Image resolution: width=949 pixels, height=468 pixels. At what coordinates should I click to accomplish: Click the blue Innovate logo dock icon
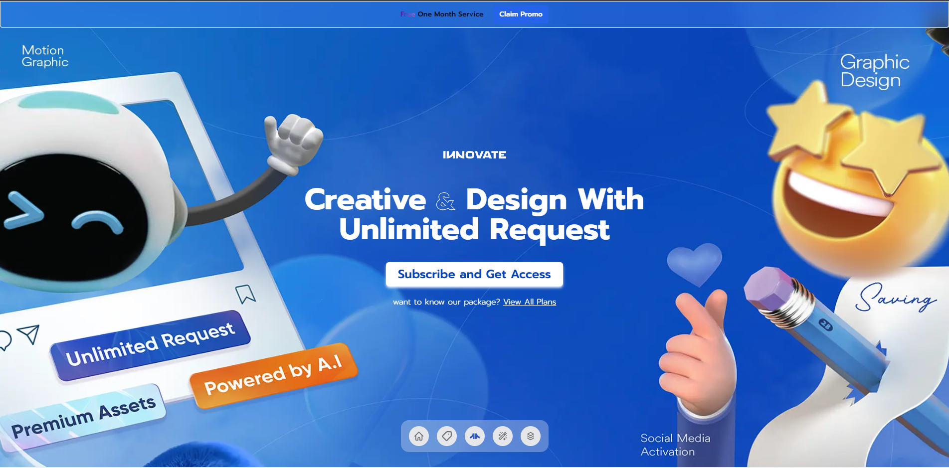tap(475, 437)
